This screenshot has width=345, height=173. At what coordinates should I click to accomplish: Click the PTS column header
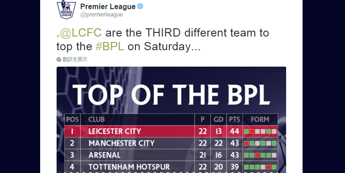(x=235, y=120)
